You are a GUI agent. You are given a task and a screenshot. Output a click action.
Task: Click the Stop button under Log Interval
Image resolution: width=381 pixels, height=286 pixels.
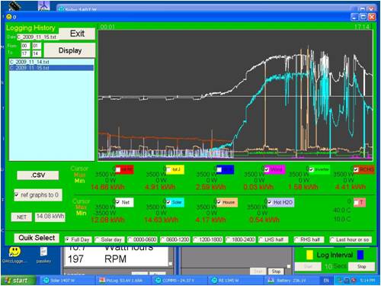coord(361,266)
